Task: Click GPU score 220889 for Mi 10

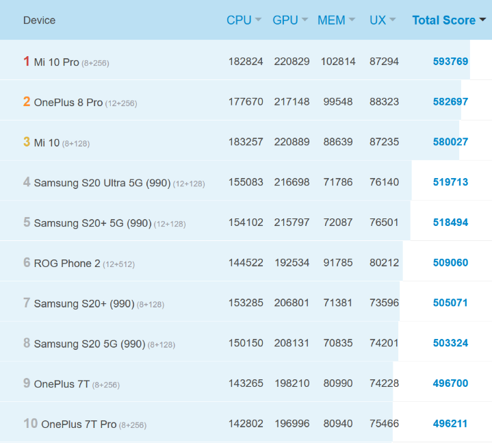Action: pyautogui.click(x=292, y=142)
